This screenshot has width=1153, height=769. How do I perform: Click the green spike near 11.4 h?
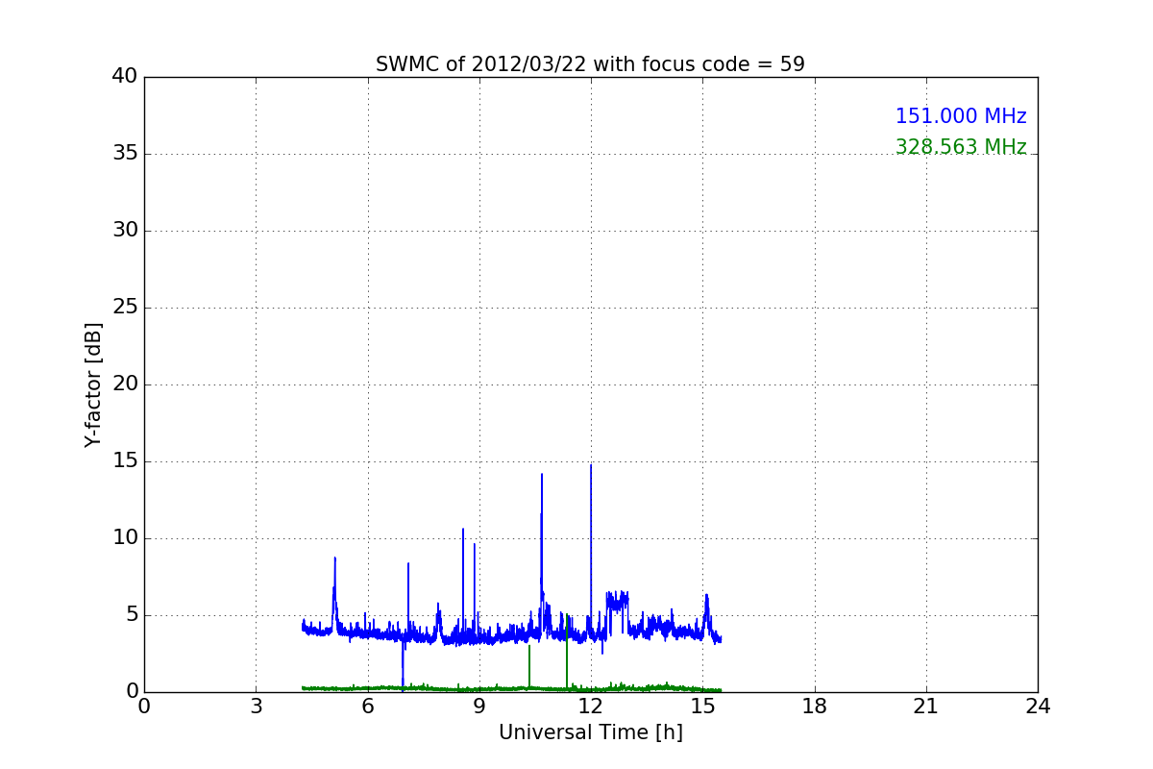(x=567, y=653)
